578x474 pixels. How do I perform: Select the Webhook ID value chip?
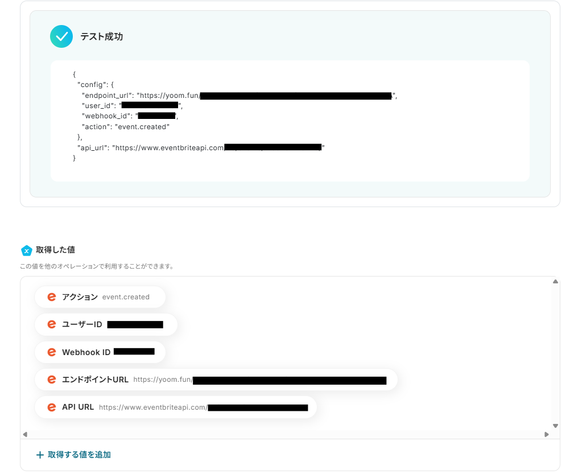pyautogui.click(x=100, y=352)
